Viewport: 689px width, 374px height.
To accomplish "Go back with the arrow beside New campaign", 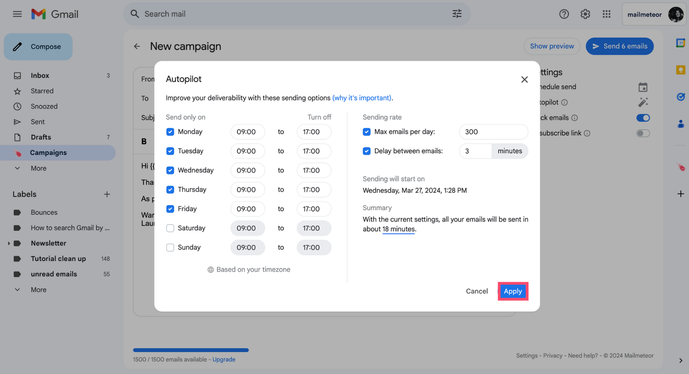I will pyautogui.click(x=137, y=46).
